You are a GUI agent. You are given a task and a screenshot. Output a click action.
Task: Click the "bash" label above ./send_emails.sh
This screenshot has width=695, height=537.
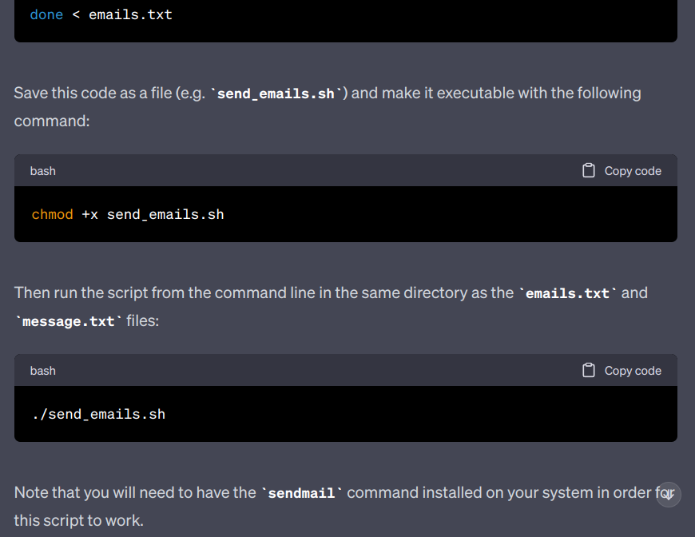(43, 371)
